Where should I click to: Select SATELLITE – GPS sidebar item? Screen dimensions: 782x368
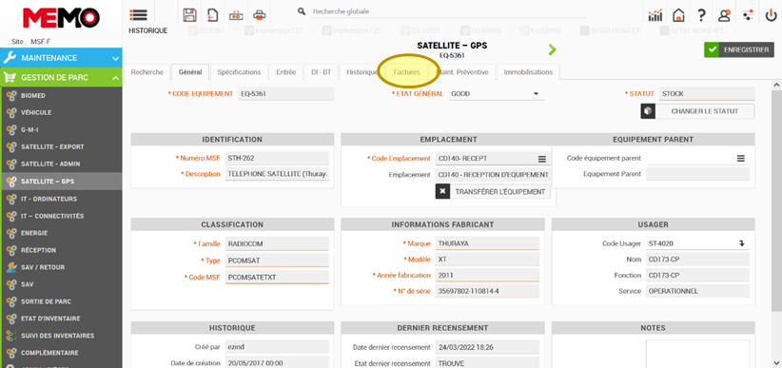coord(61,182)
